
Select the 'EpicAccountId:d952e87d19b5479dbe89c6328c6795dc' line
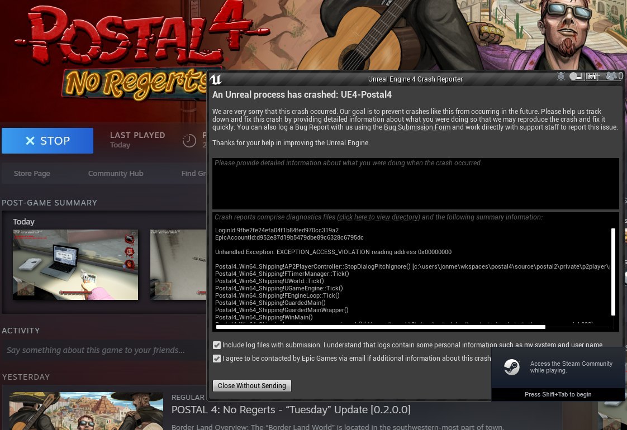pyautogui.click(x=289, y=237)
